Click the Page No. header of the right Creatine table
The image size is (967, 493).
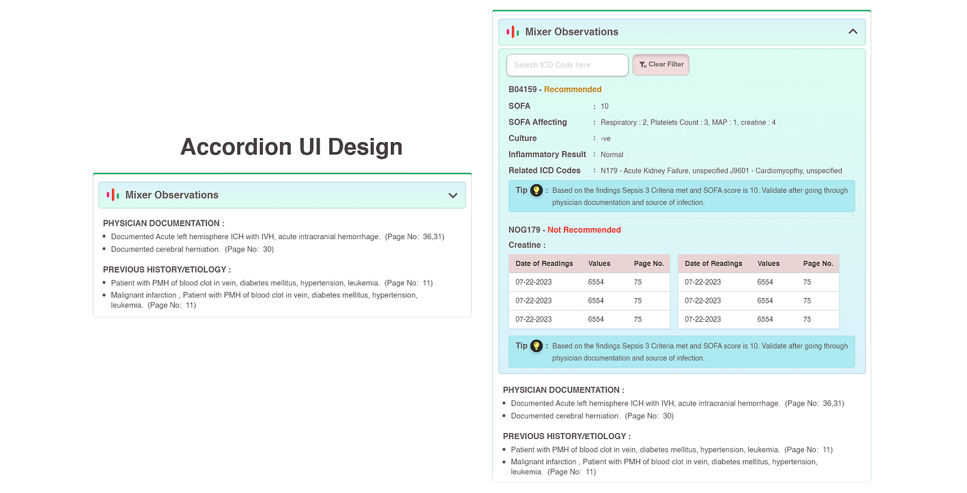pyautogui.click(x=818, y=264)
